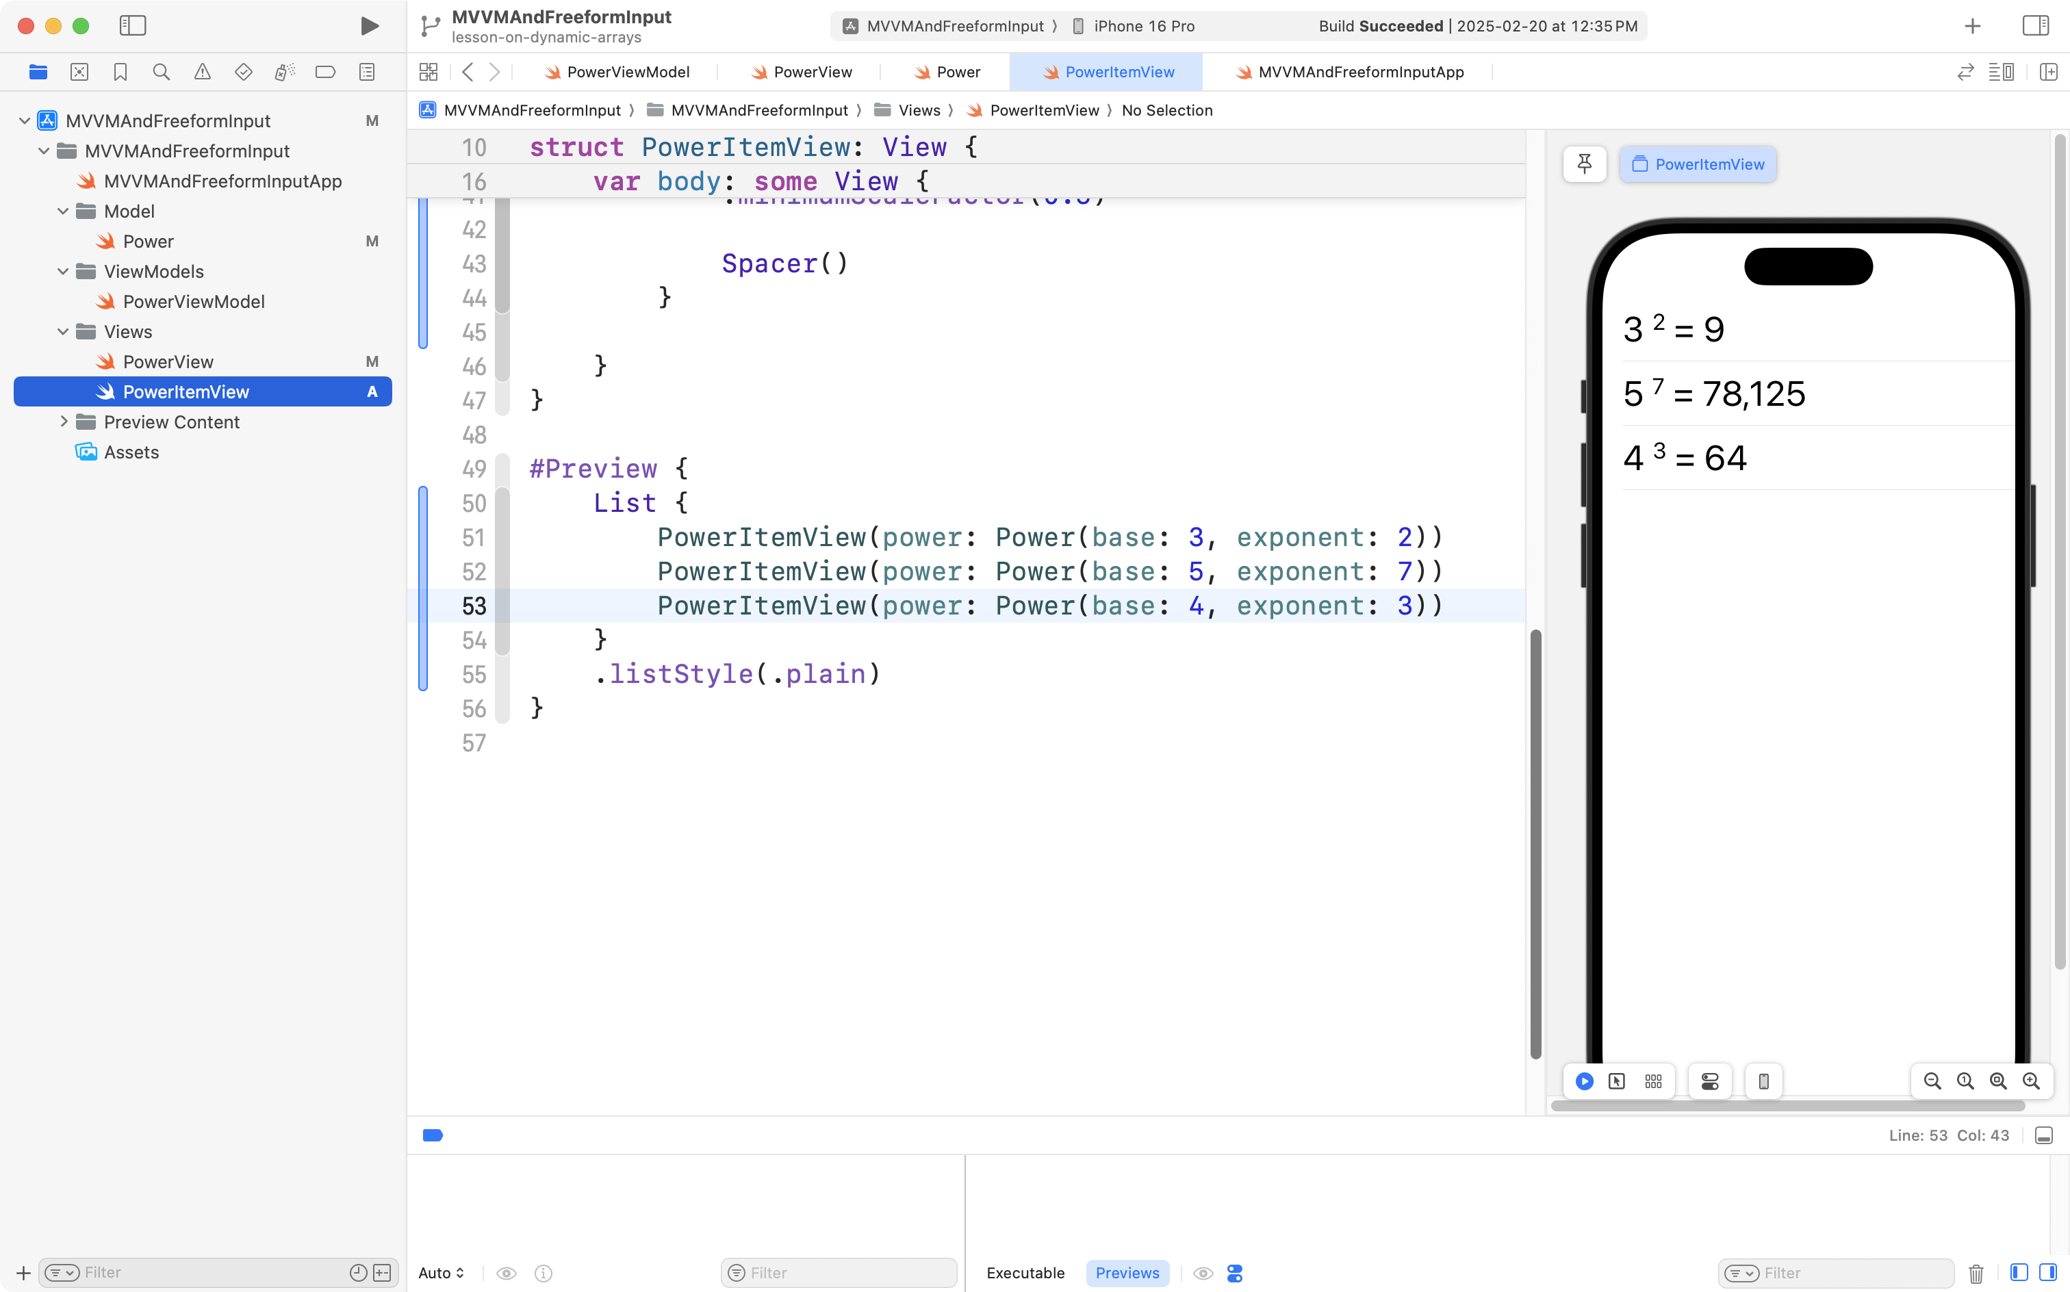
Task: Click the Previews console button
Action: pyautogui.click(x=1127, y=1272)
